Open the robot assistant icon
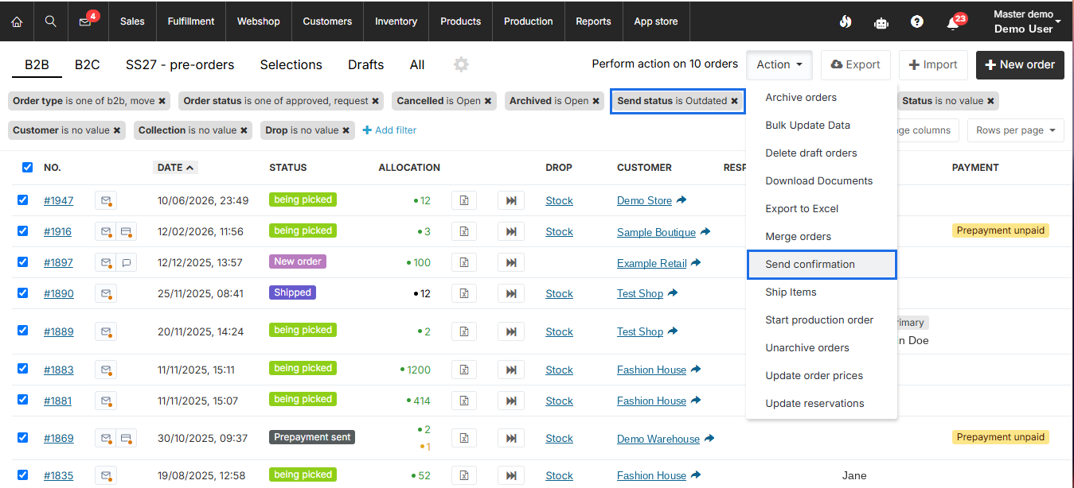The width and height of the screenshot is (1074, 488). (881, 22)
